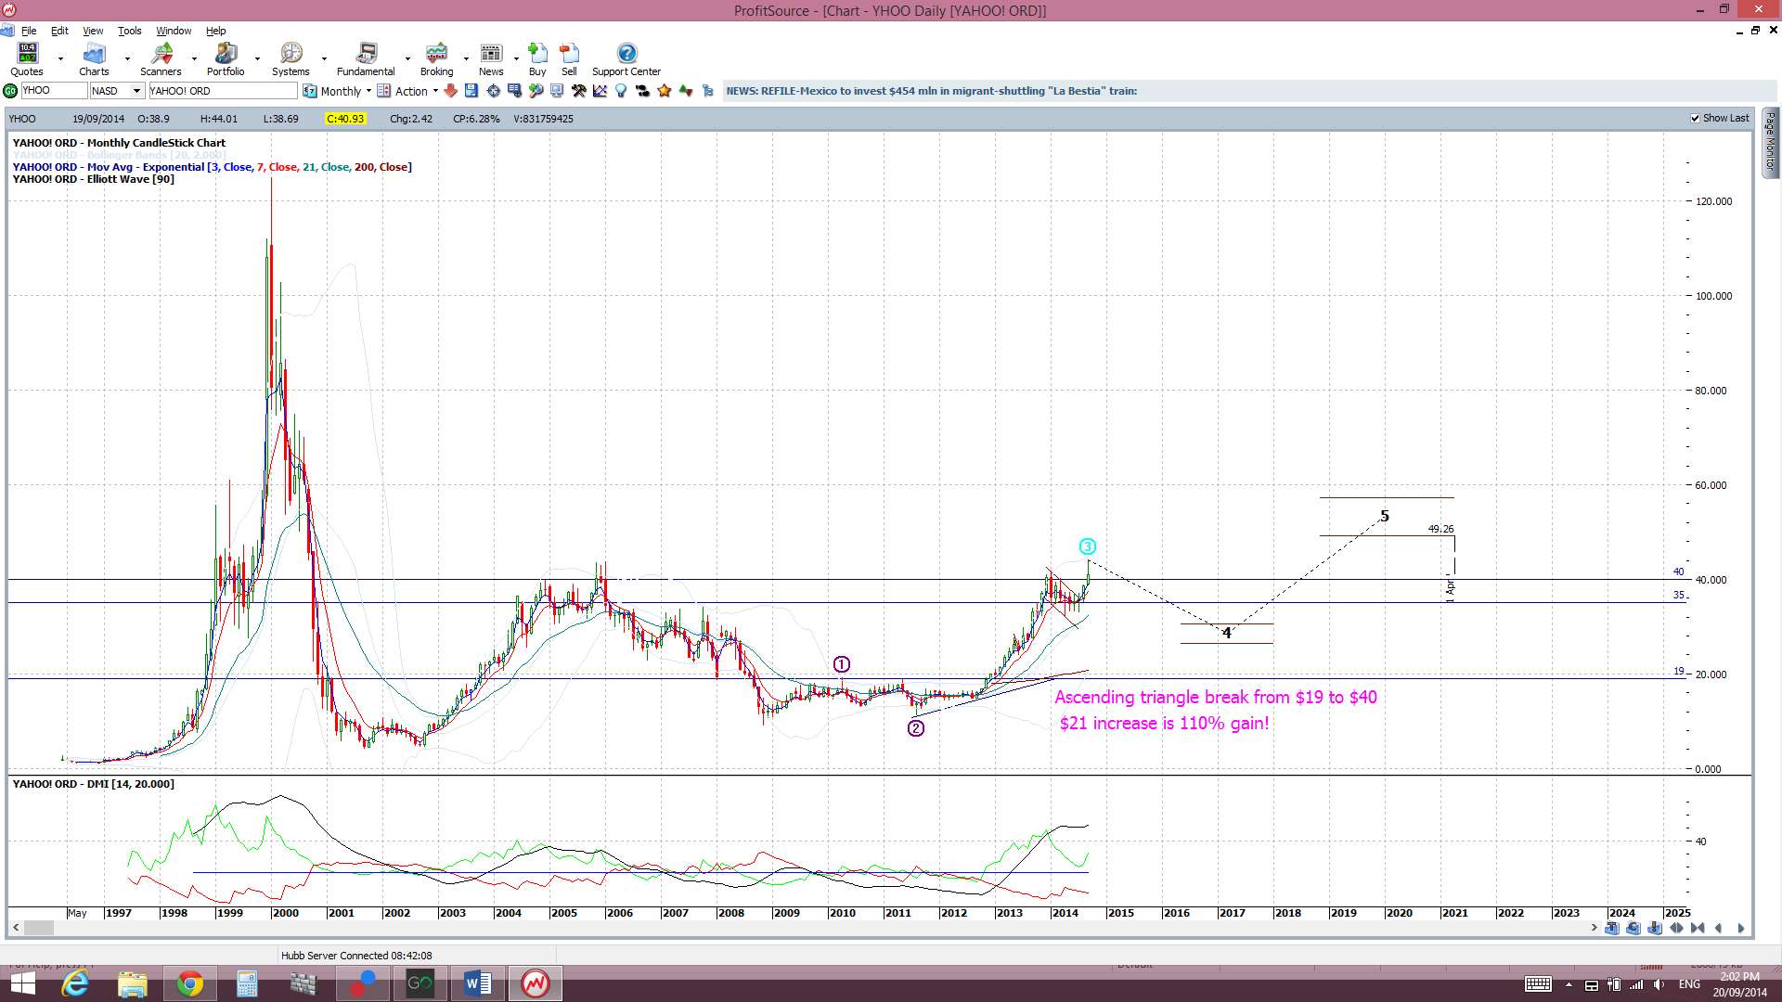Click scrollbar left arrow under chart
Screen dimensions: 1782x1002
click(x=16, y=928)
